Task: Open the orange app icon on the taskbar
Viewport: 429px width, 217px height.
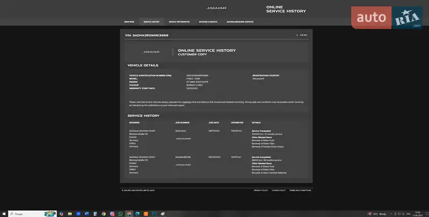Action: [x=146, y=214]
